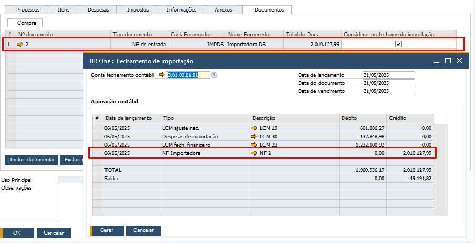Image resolution: width=475 pixels, height=243 pixels.
Task: Click the Cód. Fornecedor column header
Action: point(197,35)
